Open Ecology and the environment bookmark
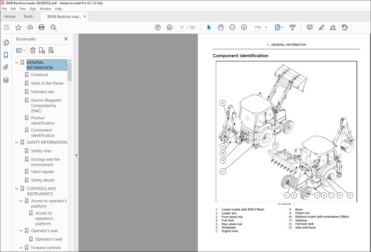The image size is (371, 252). pyautogui.click(x=45, y=162)
